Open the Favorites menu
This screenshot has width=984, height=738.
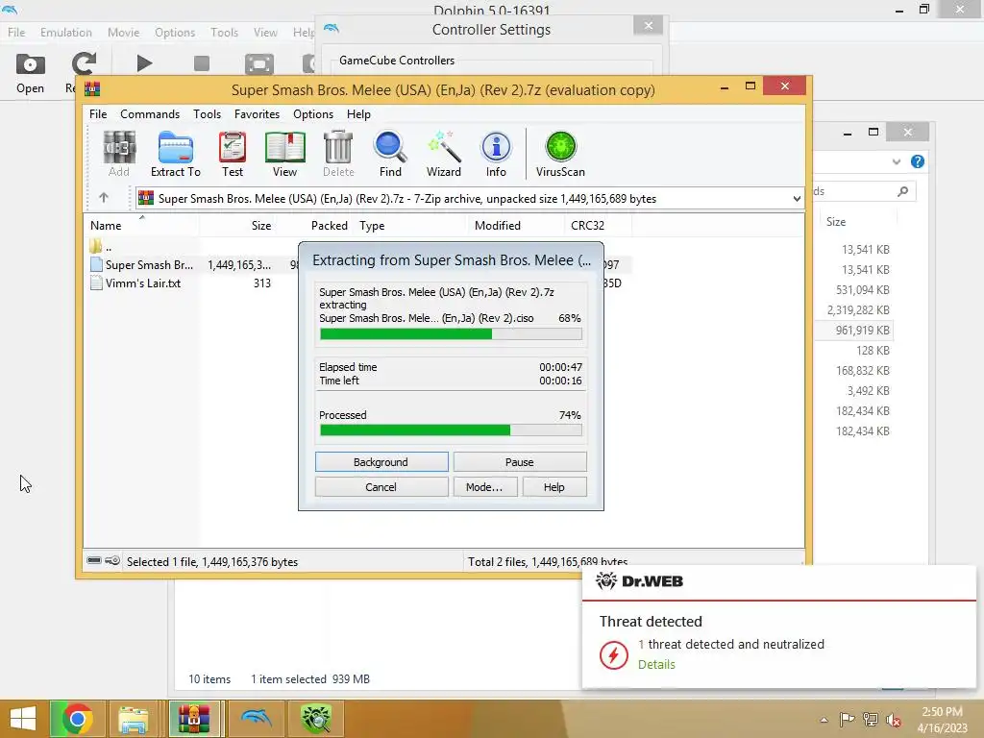tap(257, 114)
